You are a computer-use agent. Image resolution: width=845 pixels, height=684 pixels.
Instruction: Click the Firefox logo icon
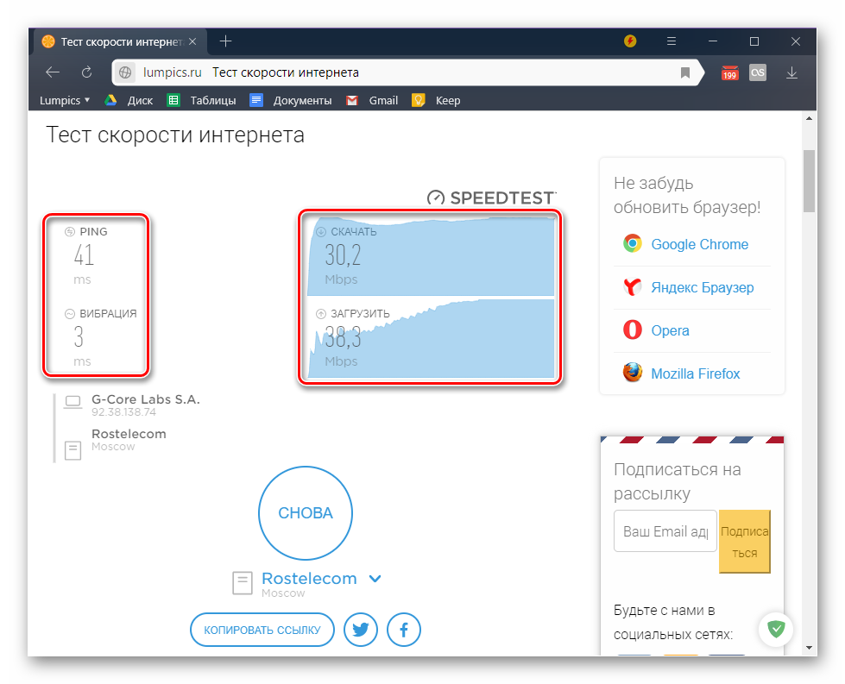pos(632,372)
